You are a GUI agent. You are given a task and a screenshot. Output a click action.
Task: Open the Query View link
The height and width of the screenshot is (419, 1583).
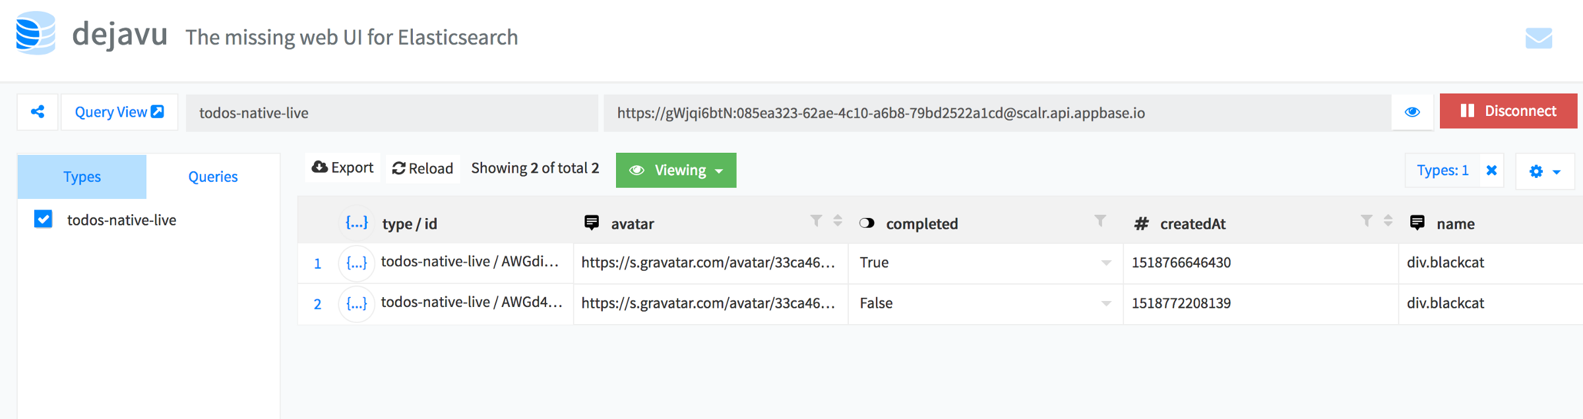(119, 112)
